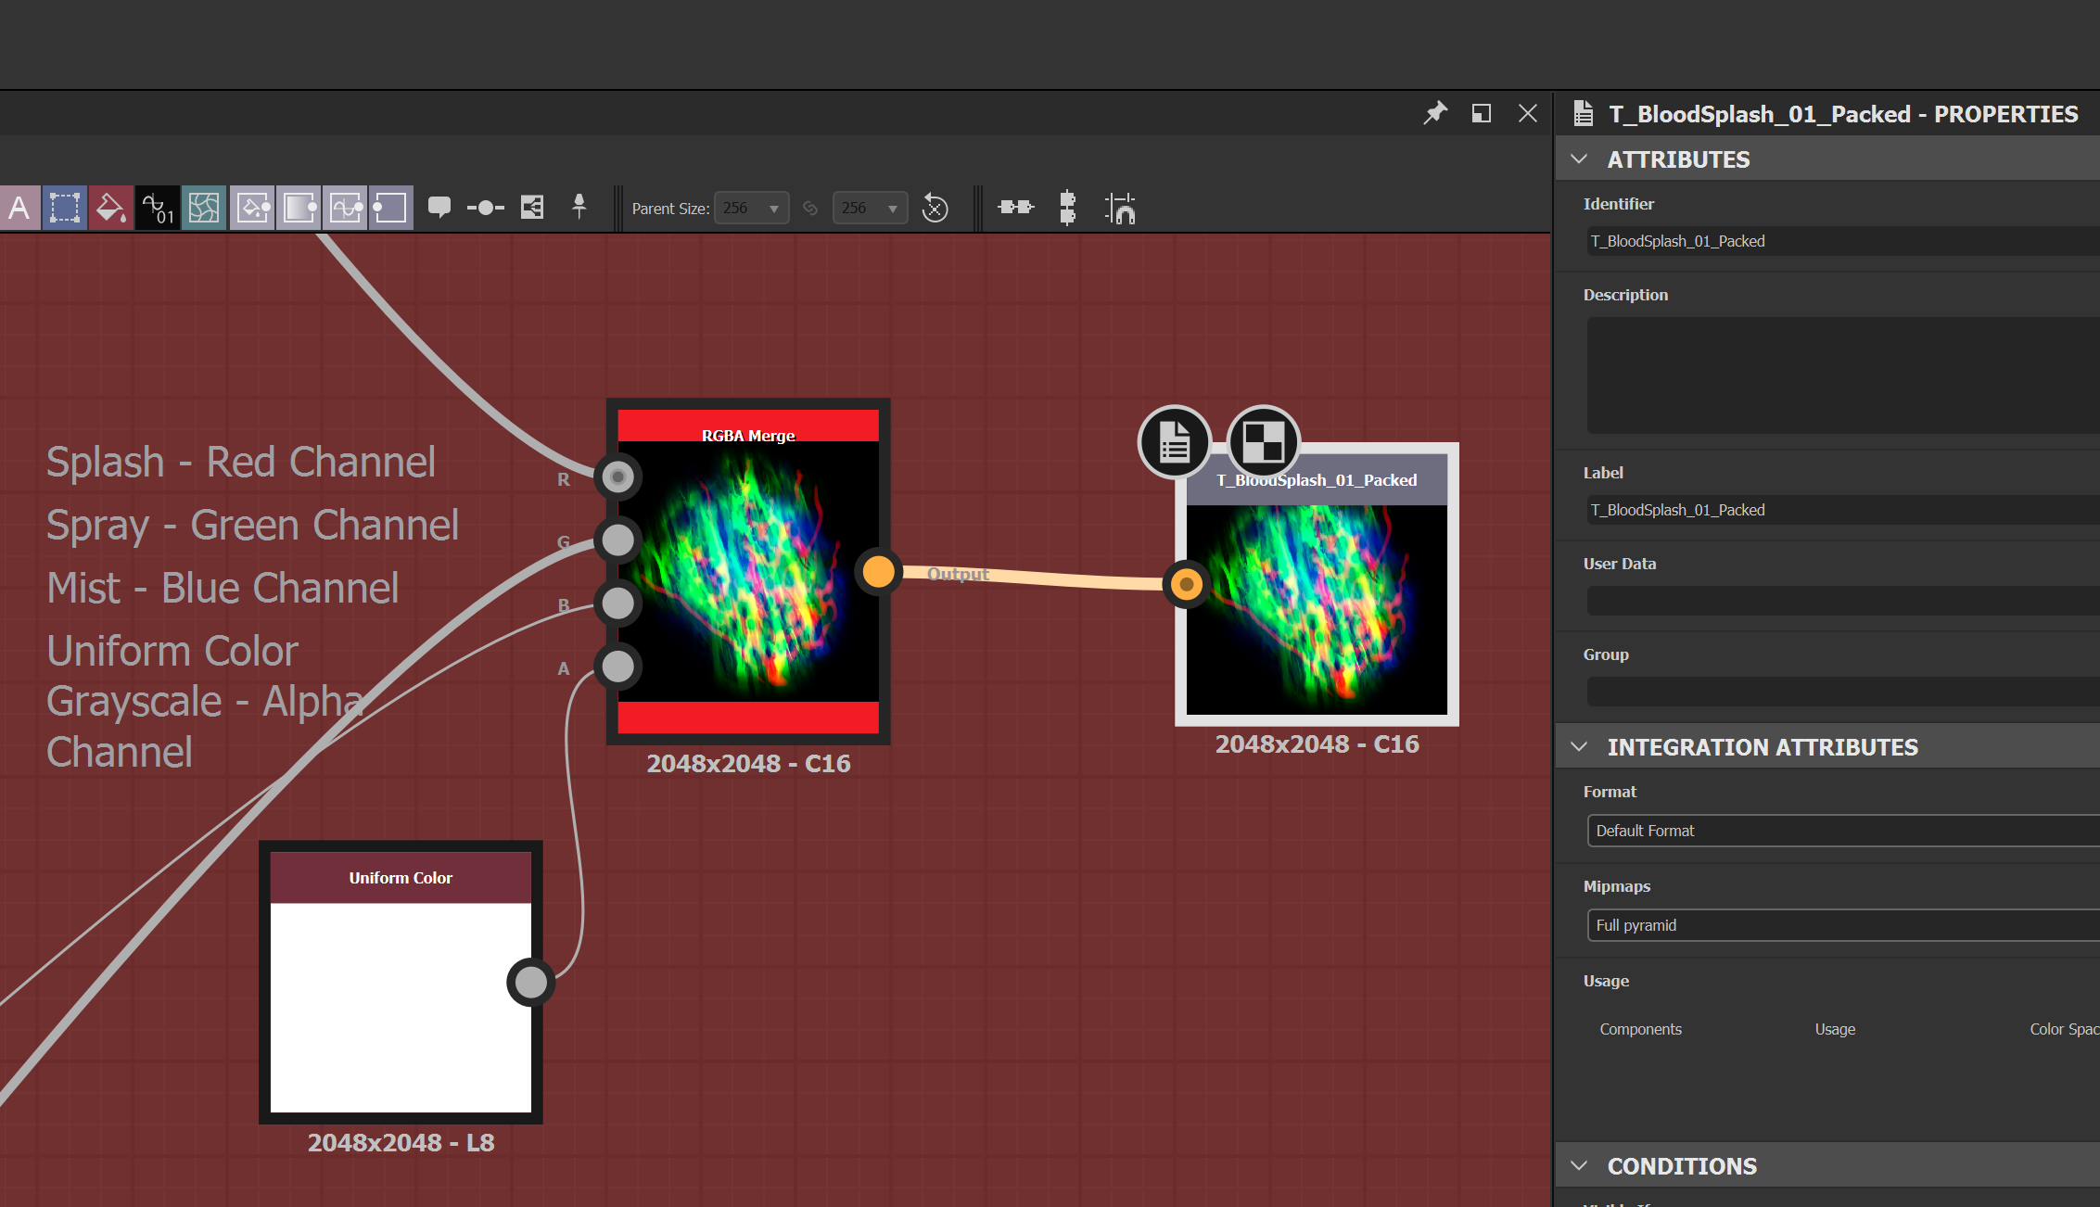Image resolution: width=2100 pixels, height=1207 pixels.
Task: Toggle the width-height link icon
Action: tap(810, 208)
